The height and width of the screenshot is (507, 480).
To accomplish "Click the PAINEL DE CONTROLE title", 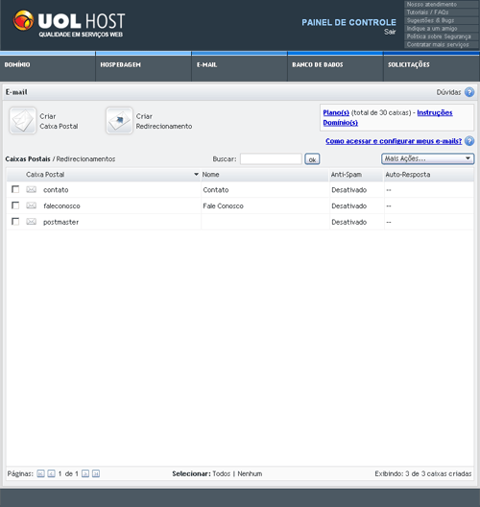I will click(348, 22).
